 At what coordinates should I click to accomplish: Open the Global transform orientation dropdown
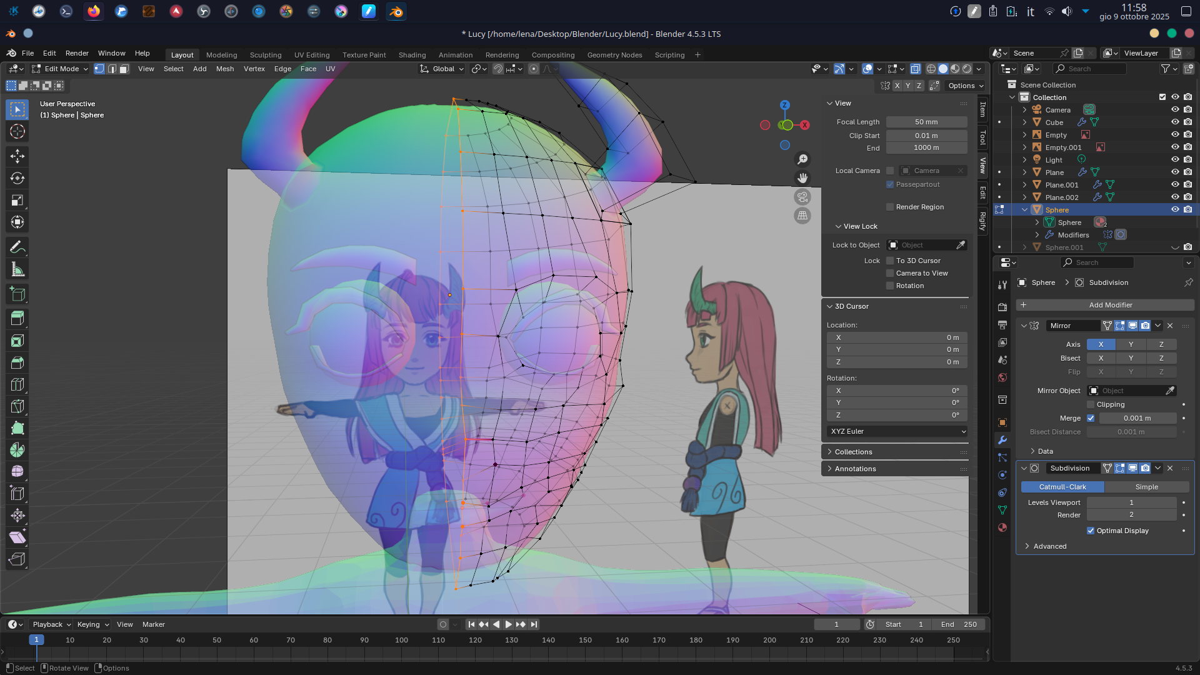(x=442, y=69)
